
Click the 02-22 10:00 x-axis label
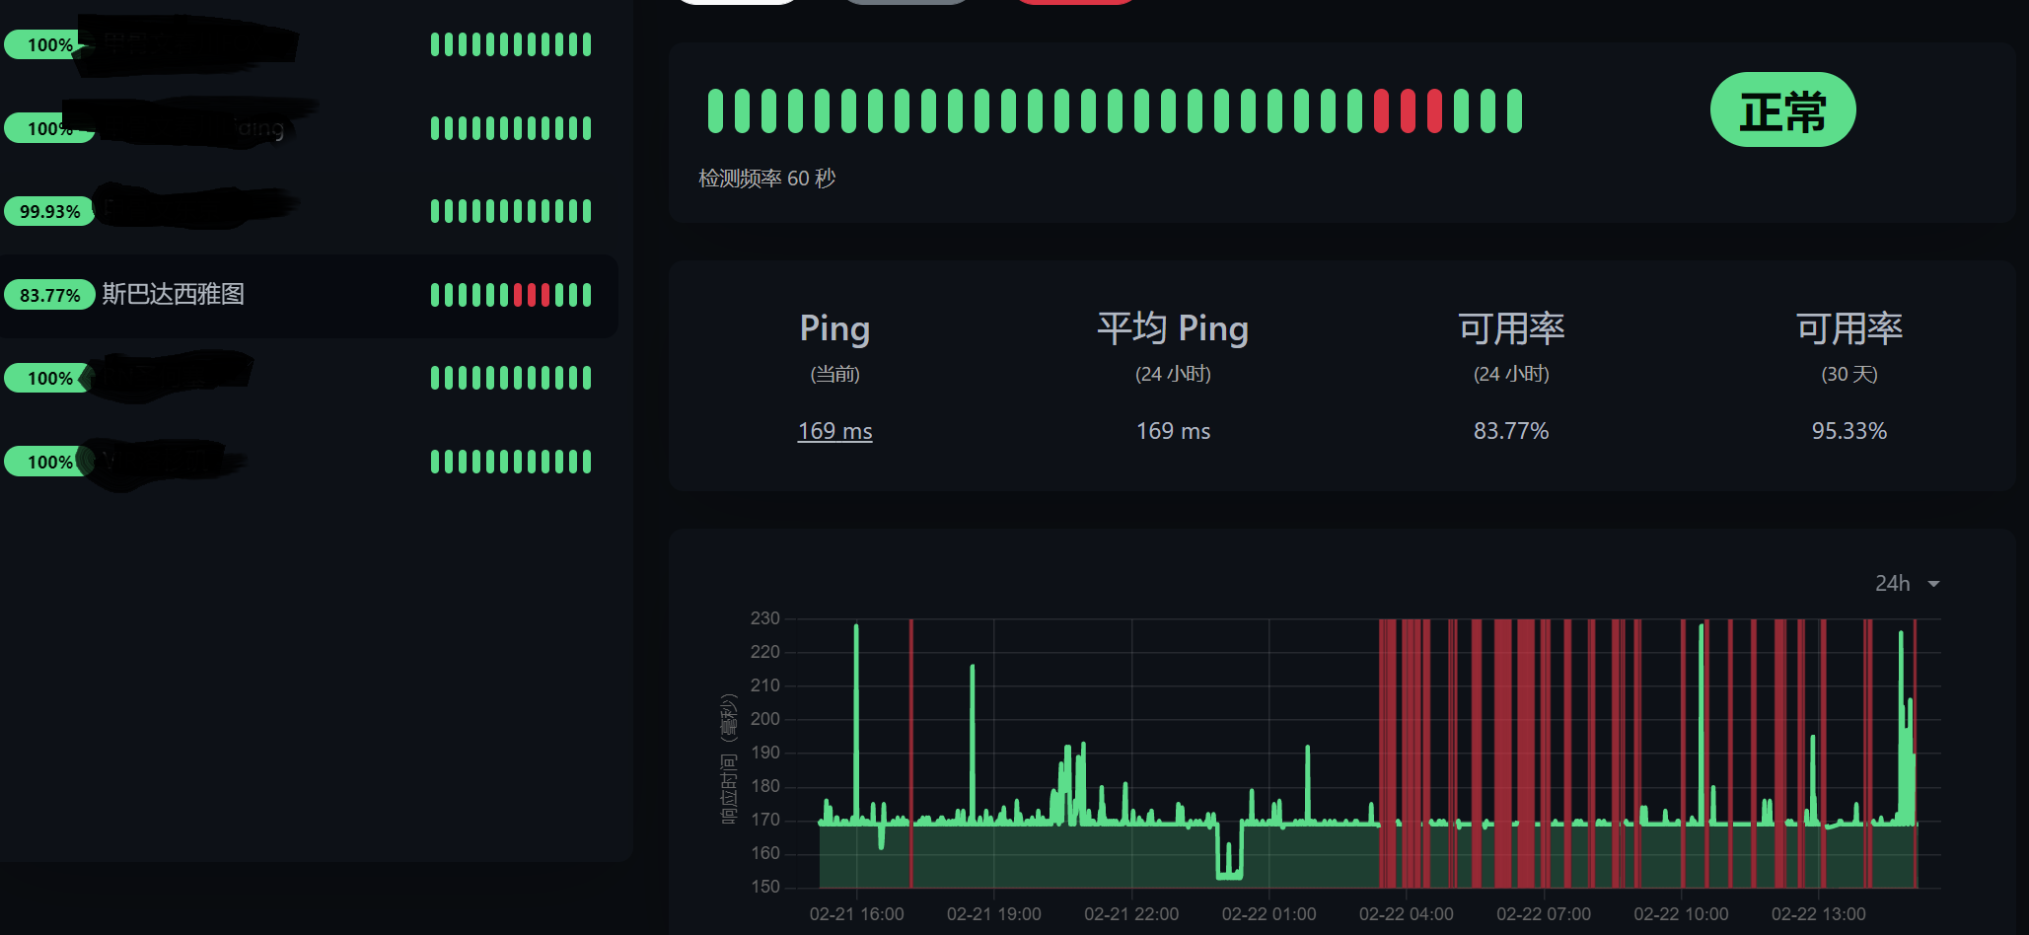click(1681, 914)
